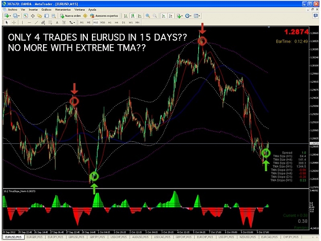Open the Ver menu
321x241 pixels.
23,10
